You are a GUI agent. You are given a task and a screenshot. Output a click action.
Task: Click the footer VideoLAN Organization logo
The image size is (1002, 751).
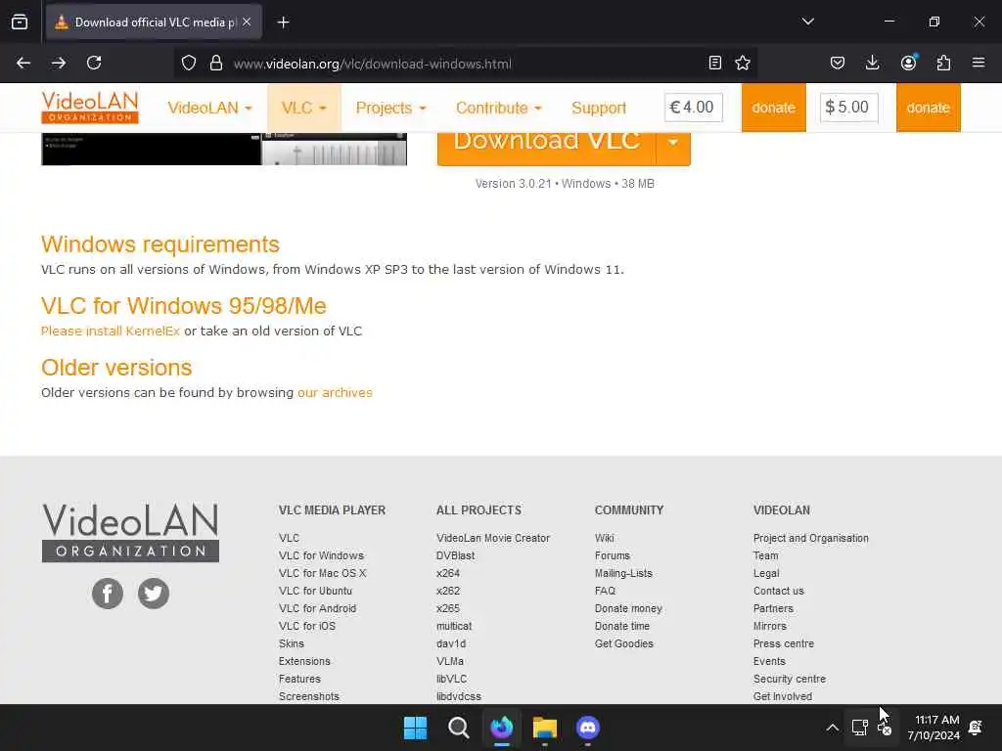click(130, 533)
